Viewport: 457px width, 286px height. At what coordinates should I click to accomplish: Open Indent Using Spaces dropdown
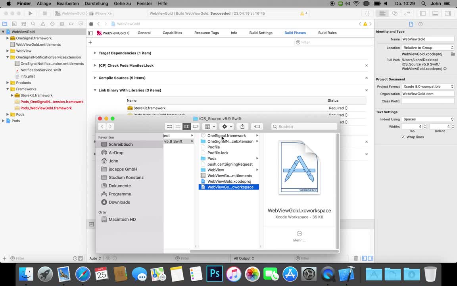click(428, 119)
